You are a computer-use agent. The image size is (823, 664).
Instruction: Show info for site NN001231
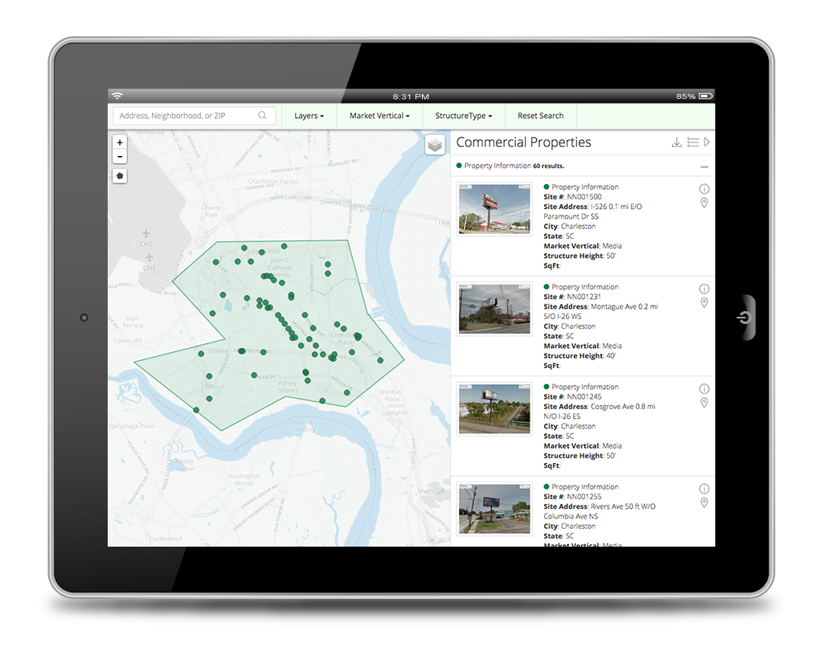704,289
